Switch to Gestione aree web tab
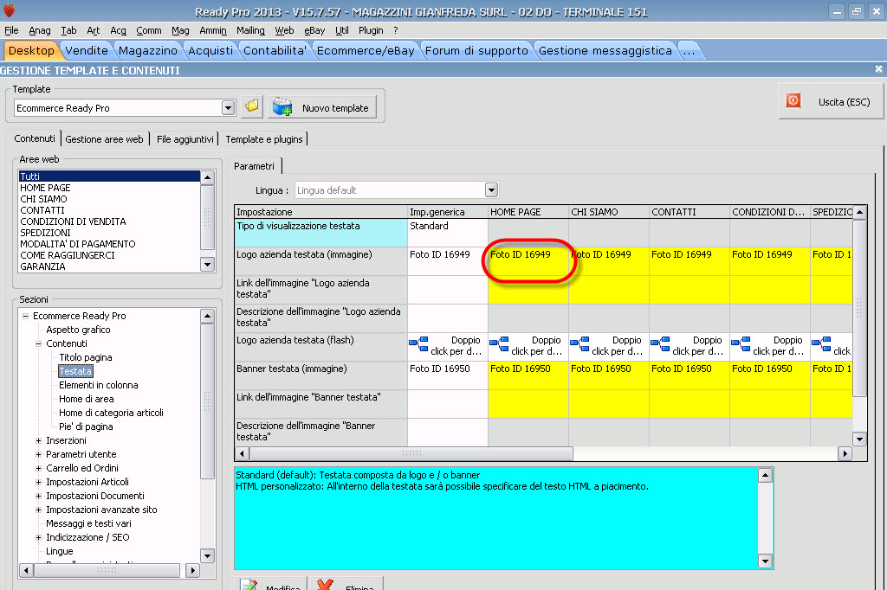 [x=104, y=139]
